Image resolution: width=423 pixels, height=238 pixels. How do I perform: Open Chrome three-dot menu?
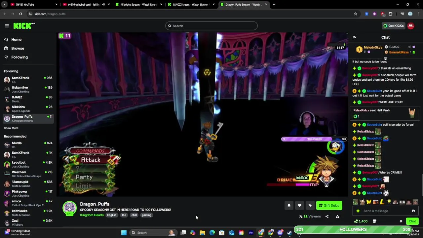pyautogui.click(x=418, y=14)
